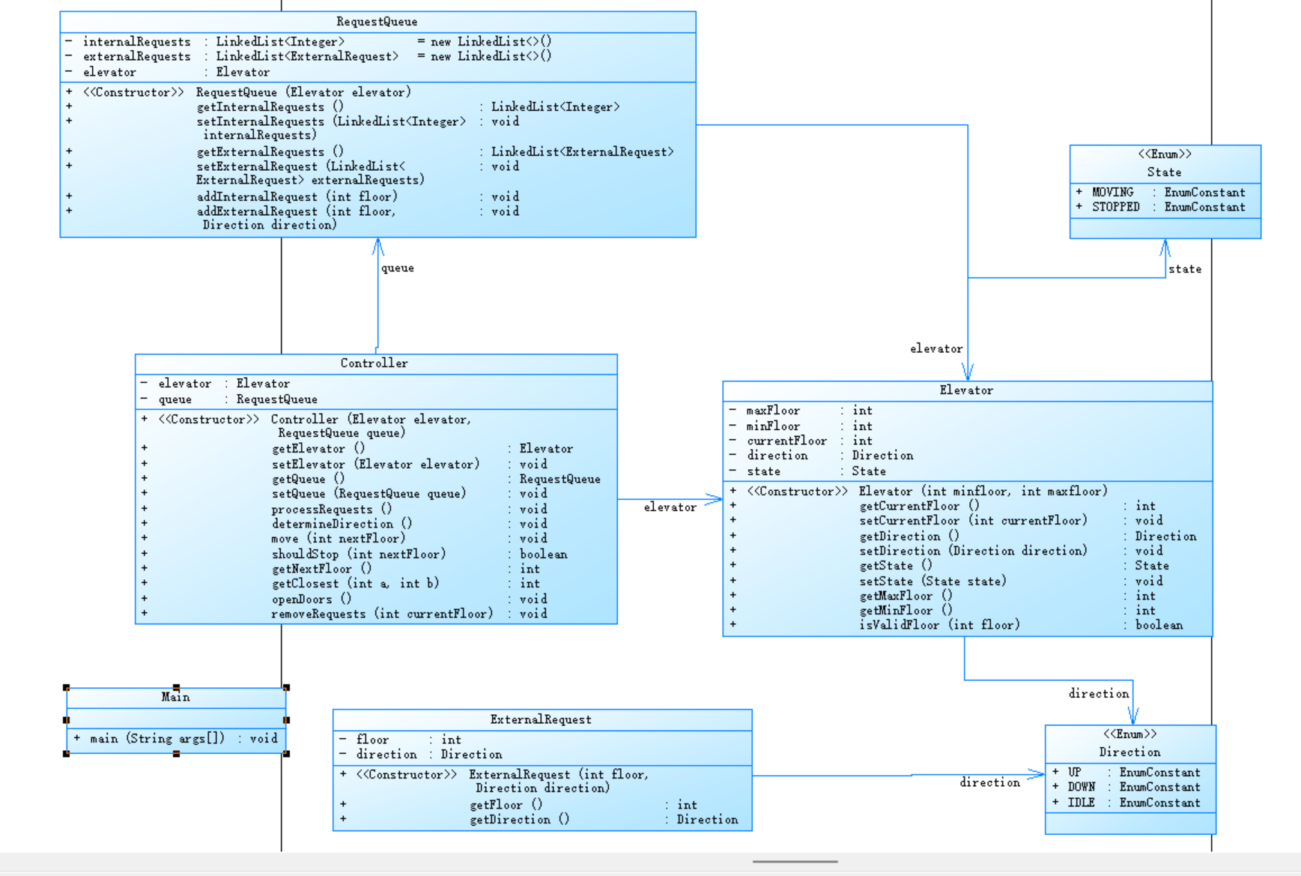Screen dimensions: 1301x876
Task: Select the setState (State state) method
Action: (x=946, y=582)
